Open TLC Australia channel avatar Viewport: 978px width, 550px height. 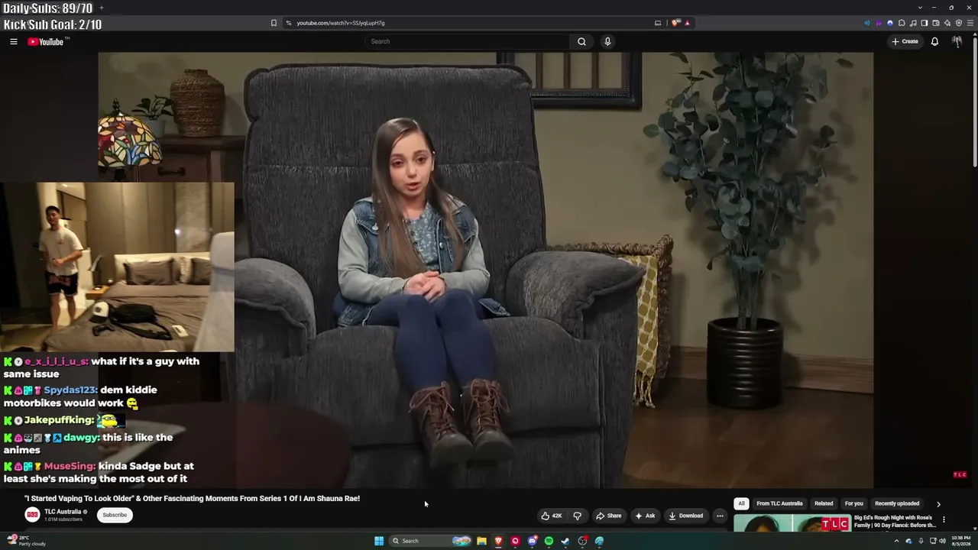coord(33,515)
